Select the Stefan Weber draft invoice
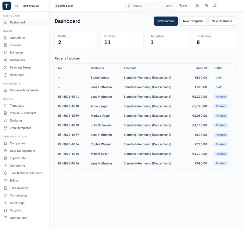Image resolution: width=244 pixels, height=229 pixels. [145, 78]
